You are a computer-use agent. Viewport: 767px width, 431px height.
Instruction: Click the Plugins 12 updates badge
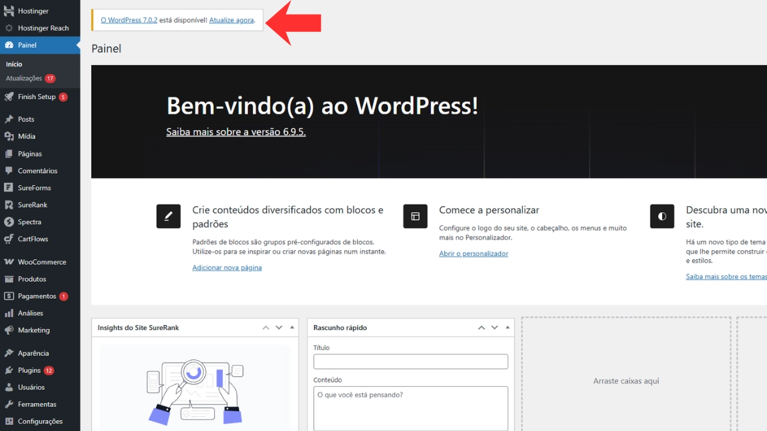49,370
